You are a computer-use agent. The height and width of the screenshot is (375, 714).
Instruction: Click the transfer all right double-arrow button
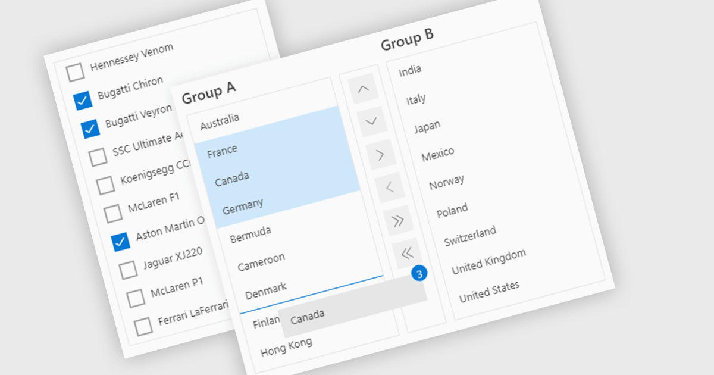[x=398, y=221]
